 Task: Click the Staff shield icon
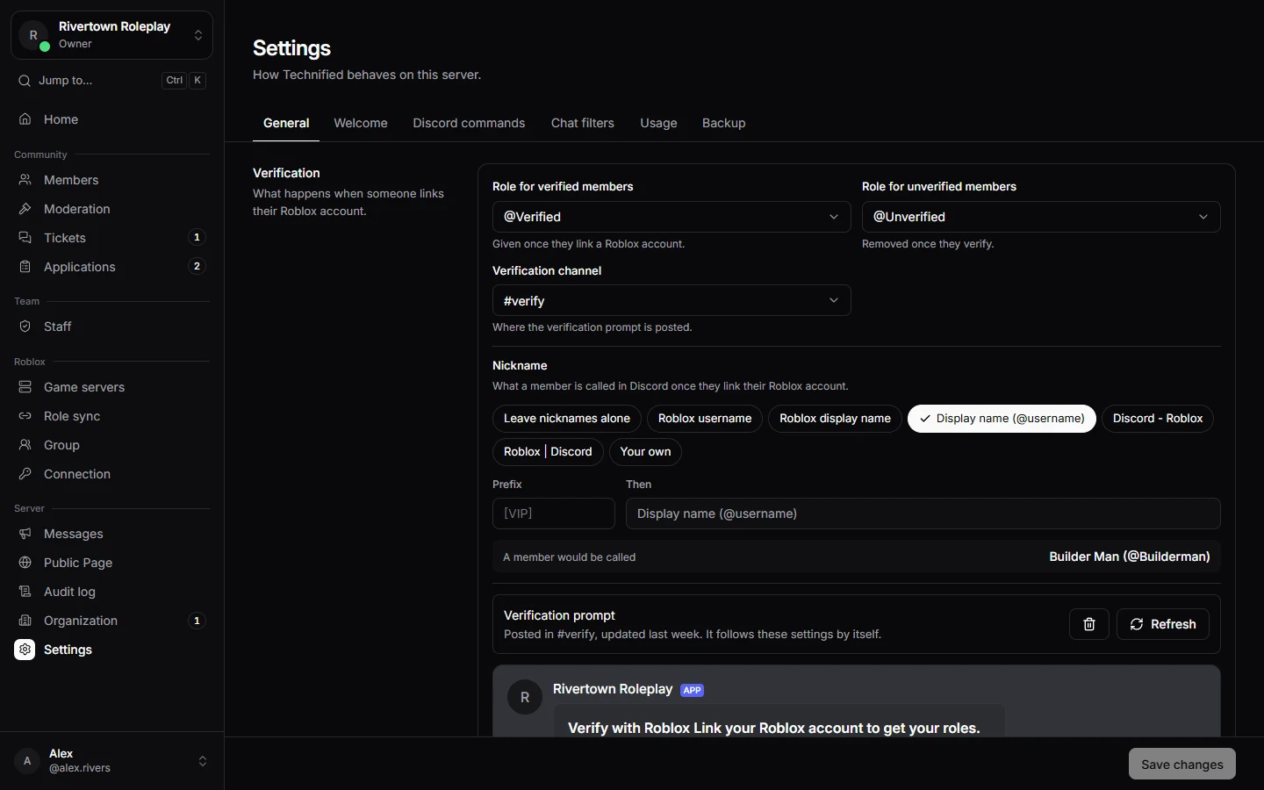(x=25, y=327)
